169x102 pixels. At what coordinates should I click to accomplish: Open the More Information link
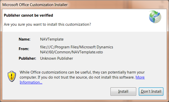click(x=140, y=77)
